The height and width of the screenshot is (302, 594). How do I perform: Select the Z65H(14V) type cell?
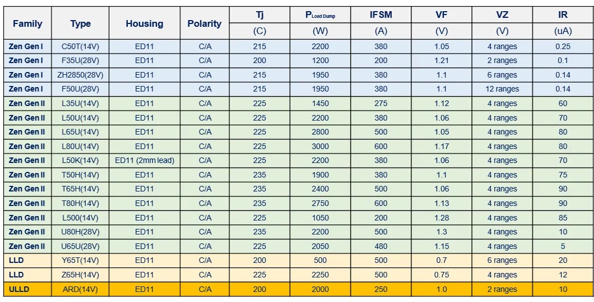point(80,275)
